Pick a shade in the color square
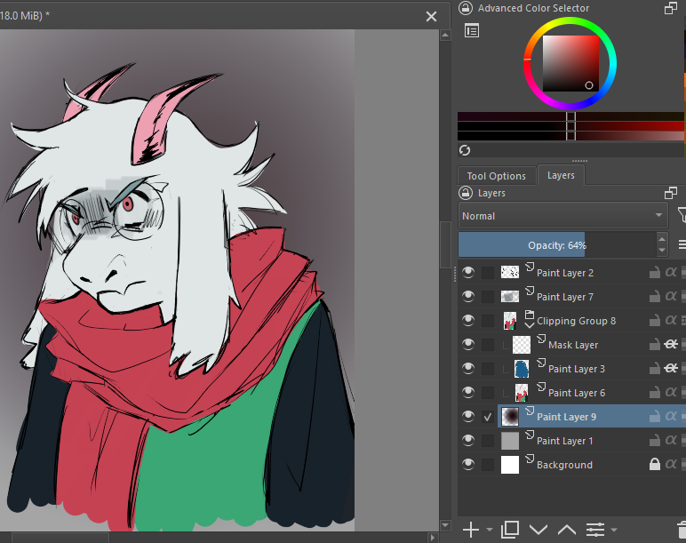686x543 pixels. click(571, 63)
